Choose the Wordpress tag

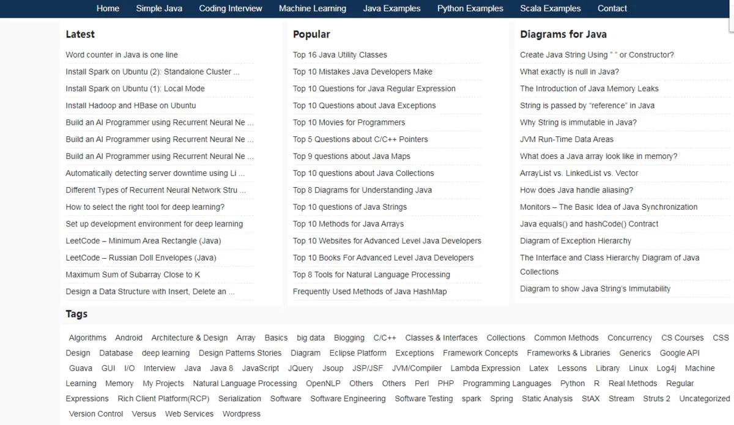coord(242,414)
